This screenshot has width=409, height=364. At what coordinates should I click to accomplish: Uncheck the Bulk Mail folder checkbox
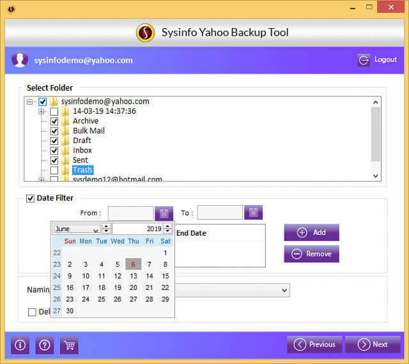54,131
